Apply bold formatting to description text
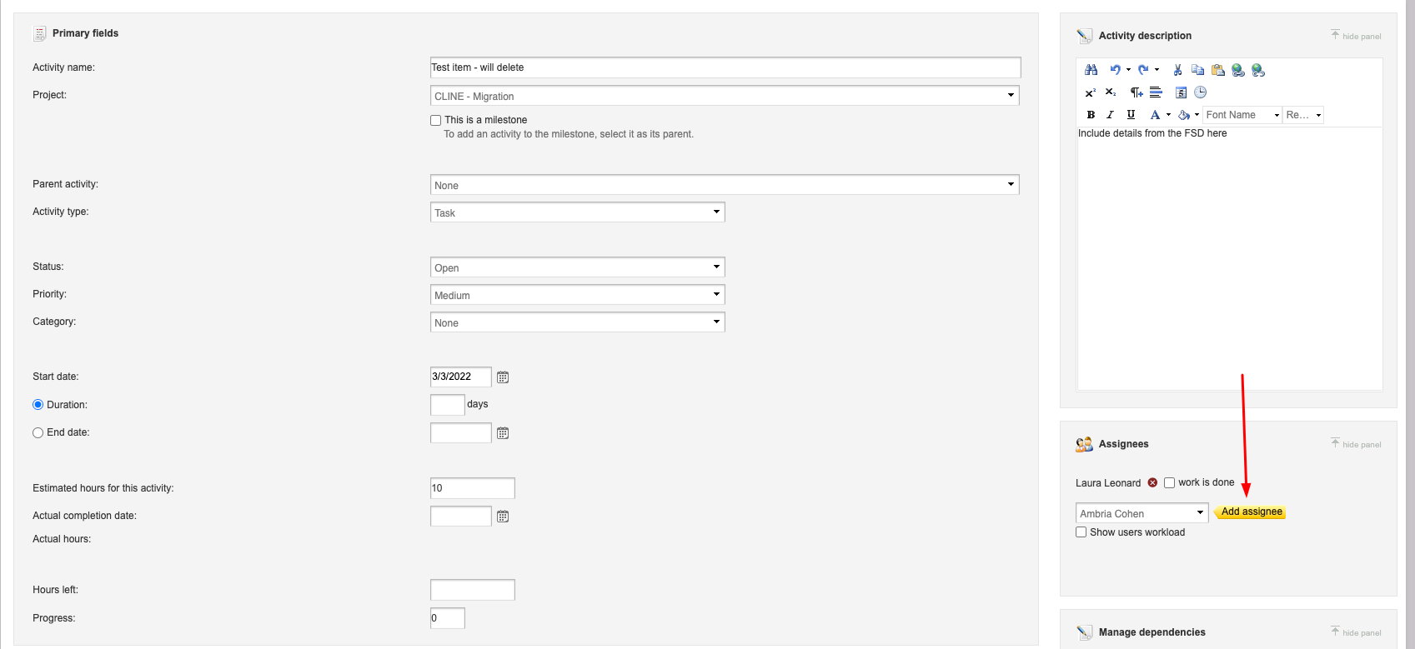This screenshot has width=1415, height=649. click(x=1091, y=115)
